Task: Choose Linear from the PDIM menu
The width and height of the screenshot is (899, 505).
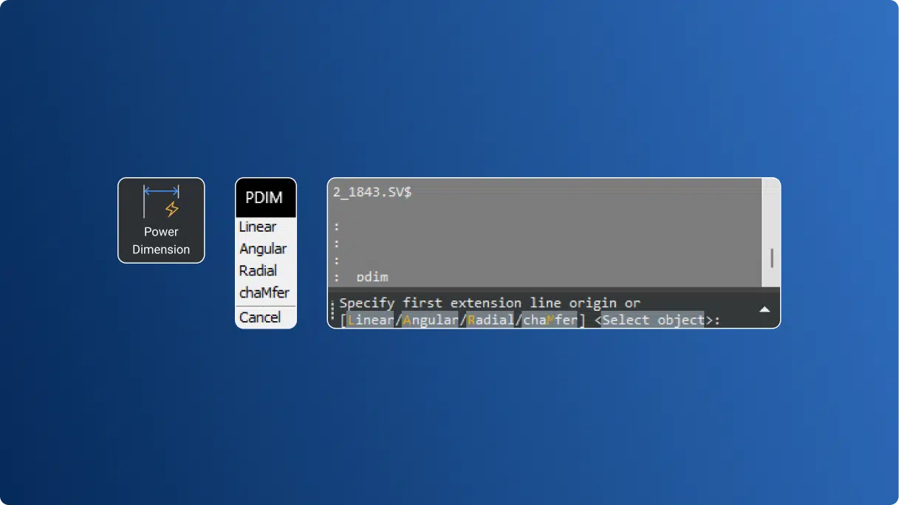Action: tap(256, 227)
